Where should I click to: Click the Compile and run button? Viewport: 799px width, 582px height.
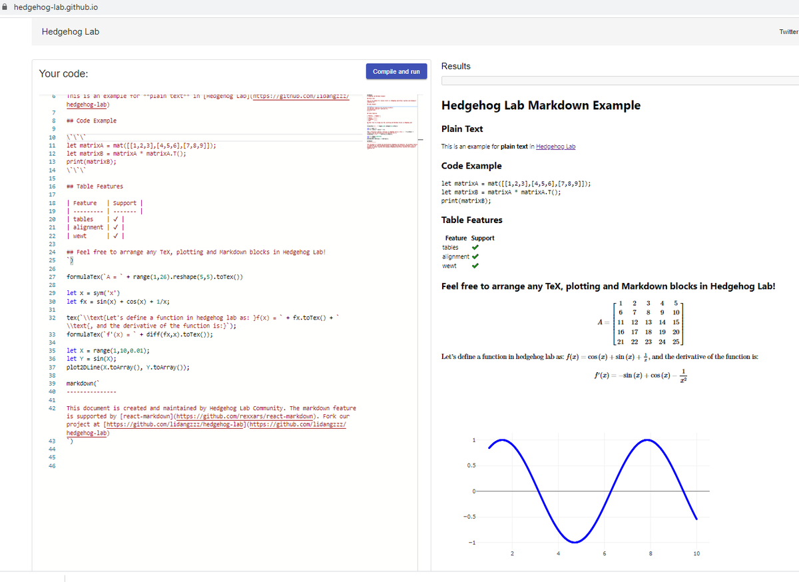396,71
